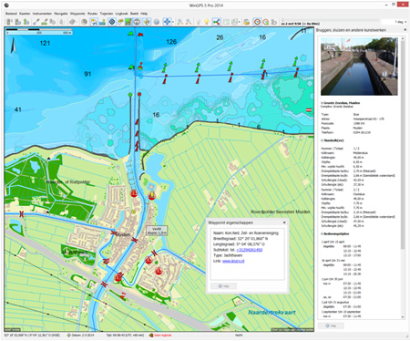Viewport: 410px width, 341px height.
Task: Click the time slider track in toolbar
Action: point(330,20)
